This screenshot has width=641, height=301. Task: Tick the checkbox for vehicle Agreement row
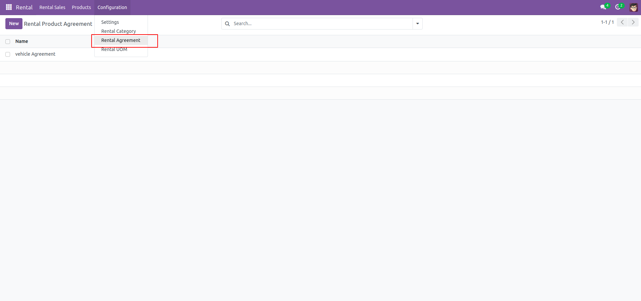point(8,54)
